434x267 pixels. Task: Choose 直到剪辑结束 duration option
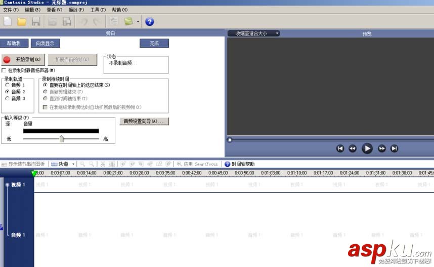(x=45, y=92)
